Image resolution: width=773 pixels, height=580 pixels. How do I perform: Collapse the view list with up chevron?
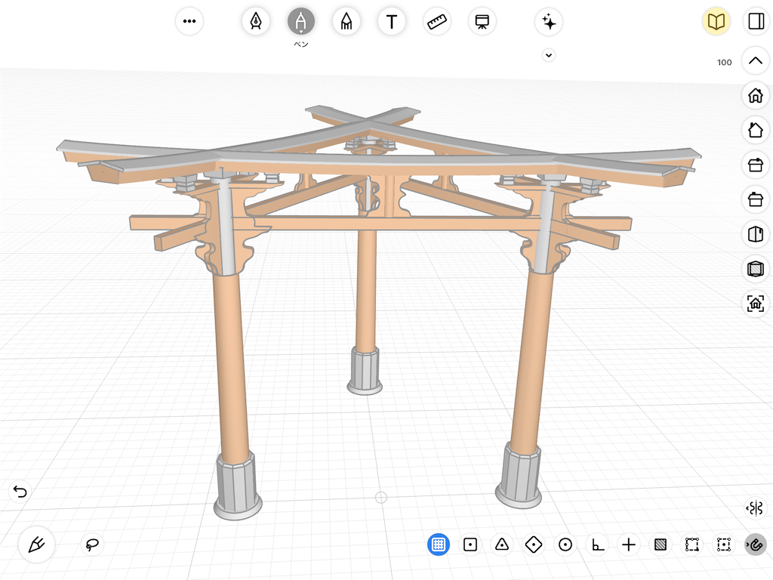coord(755,60)
